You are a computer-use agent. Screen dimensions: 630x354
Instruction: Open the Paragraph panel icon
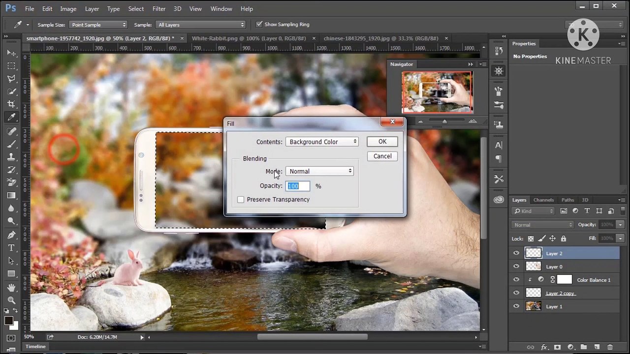coord(499,159)
